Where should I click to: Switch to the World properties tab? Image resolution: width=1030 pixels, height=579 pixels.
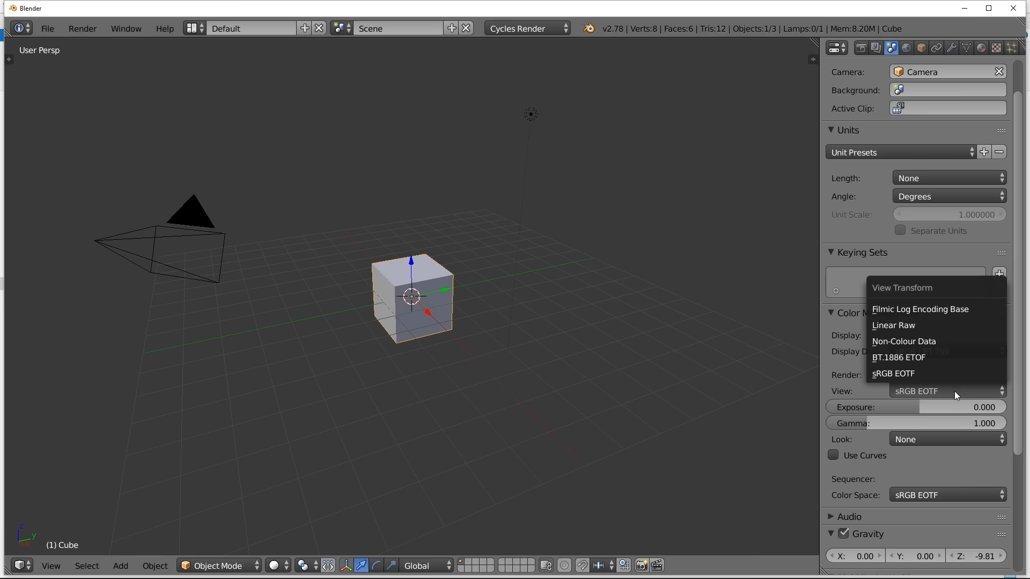tap(907, 48)
